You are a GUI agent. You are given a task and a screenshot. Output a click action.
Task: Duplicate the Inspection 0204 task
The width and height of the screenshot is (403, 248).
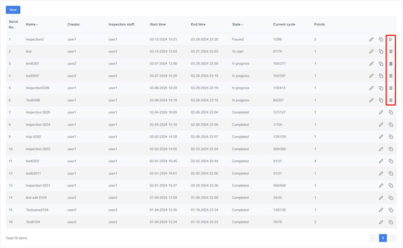(391, 124)
